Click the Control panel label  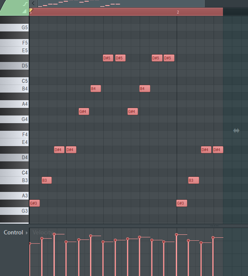[14, 233]
